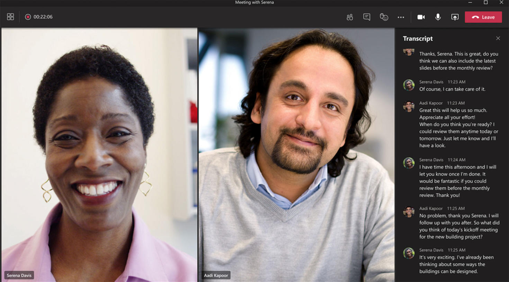Click the meeting timer showing 00:22:06
Viewport: 509px width, 282px height.
(43, 16)
